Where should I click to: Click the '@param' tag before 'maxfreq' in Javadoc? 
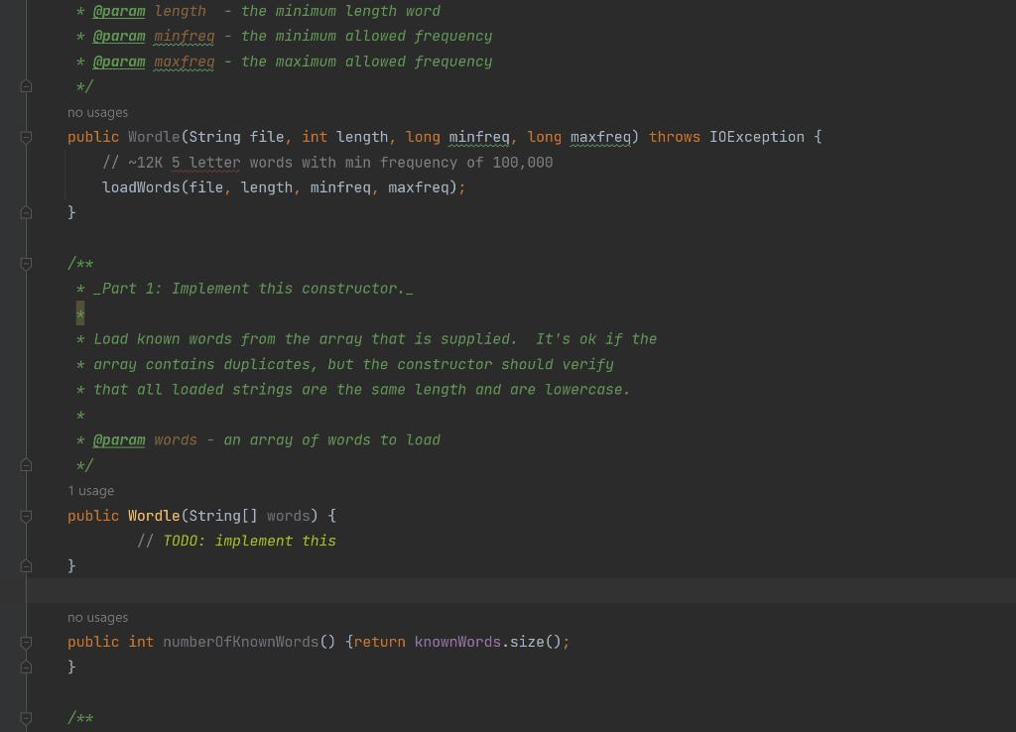(119, 61)
